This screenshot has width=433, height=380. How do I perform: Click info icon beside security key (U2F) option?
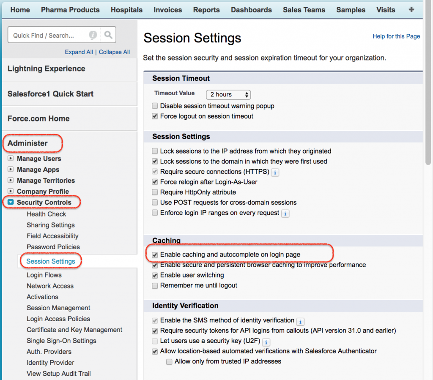click(266, 342)
